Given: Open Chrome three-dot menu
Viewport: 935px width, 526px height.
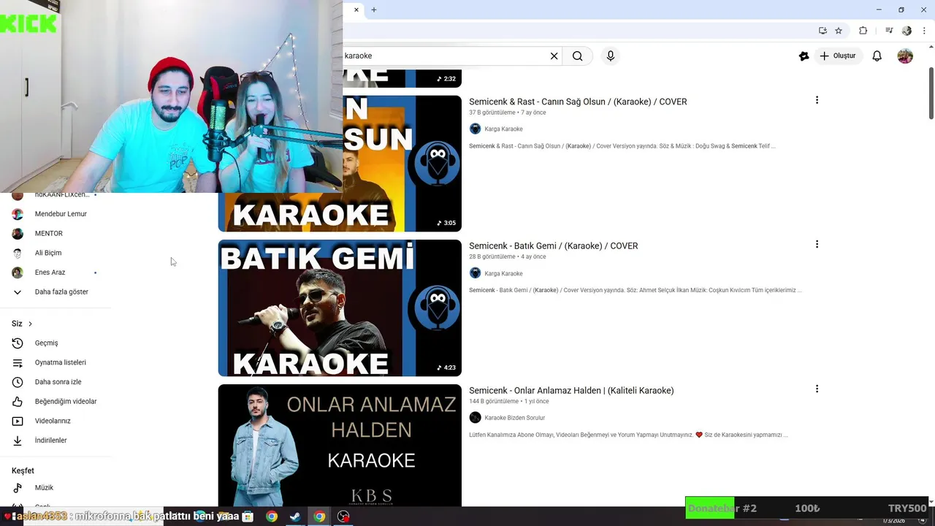Looking at the screenshot, I should coord(924,31).
